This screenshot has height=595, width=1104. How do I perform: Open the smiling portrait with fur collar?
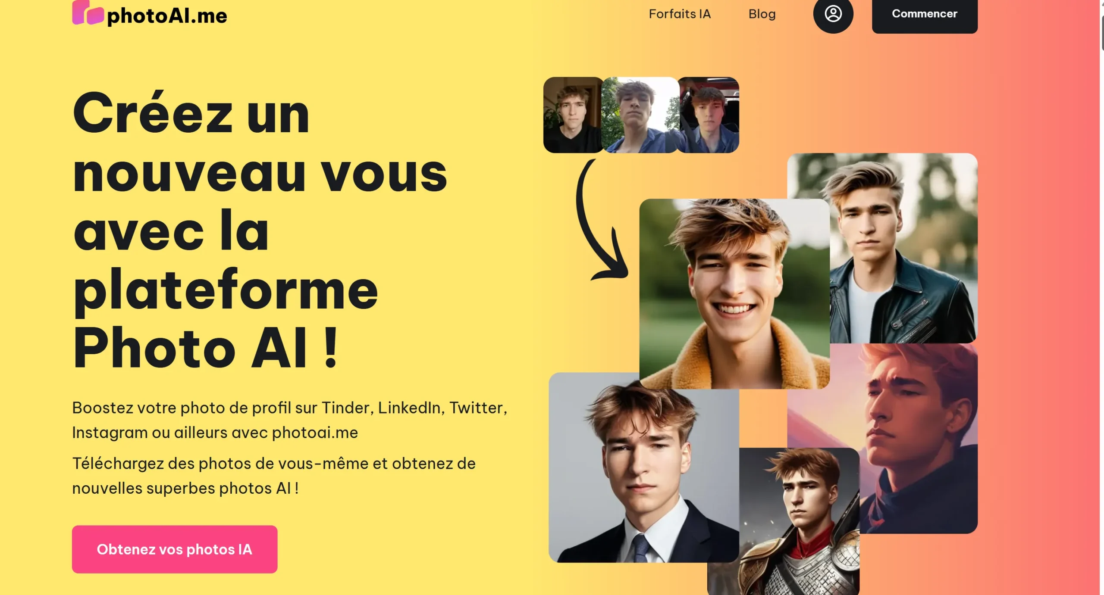pyautogui.click(x=734, y=293)
